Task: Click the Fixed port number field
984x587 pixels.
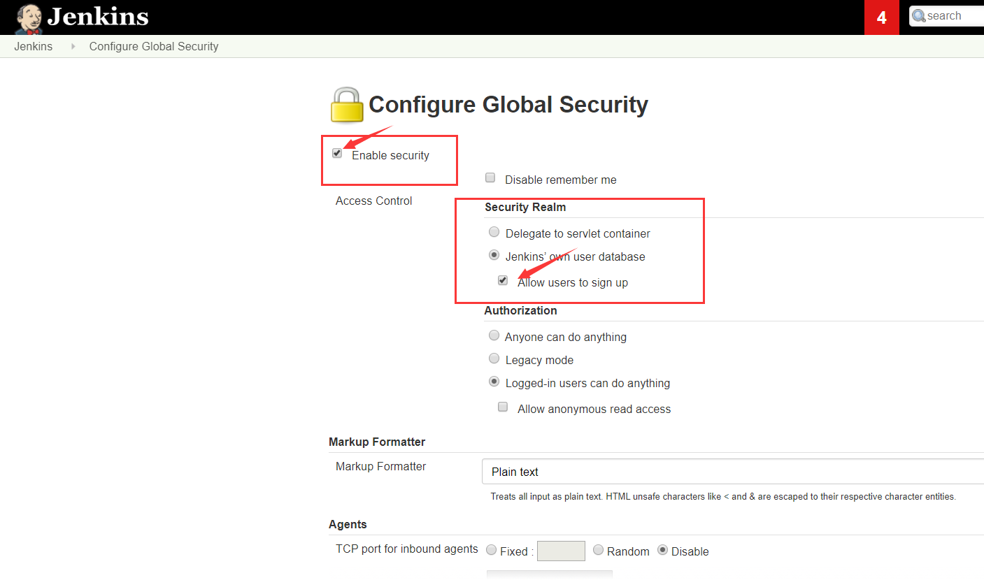Action: click(561, 551)
